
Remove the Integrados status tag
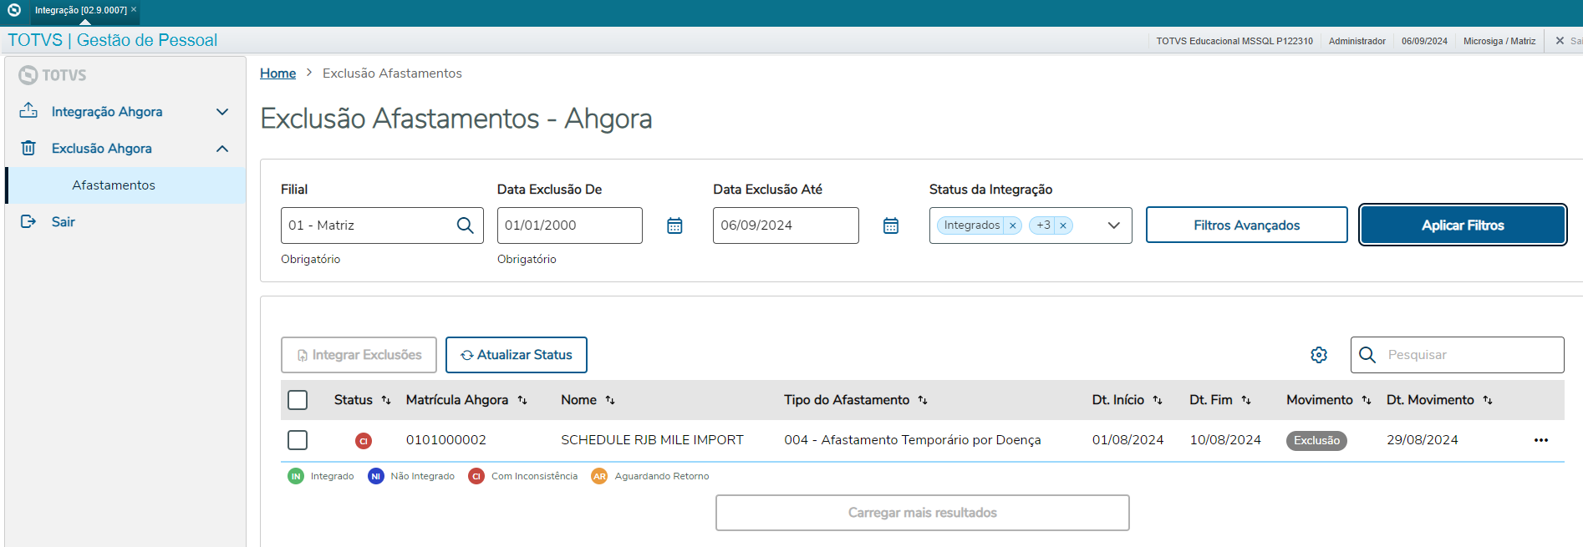point(1013,225)
